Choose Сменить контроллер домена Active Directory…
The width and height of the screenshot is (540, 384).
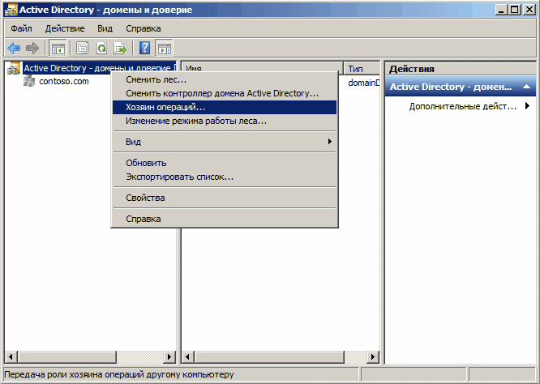pos(225,93)
